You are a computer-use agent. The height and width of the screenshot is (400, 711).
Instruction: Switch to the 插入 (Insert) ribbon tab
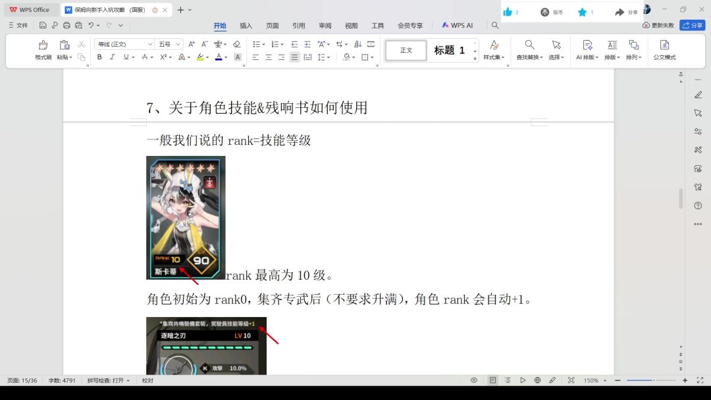pyautogui.click(x=246, y=26)
